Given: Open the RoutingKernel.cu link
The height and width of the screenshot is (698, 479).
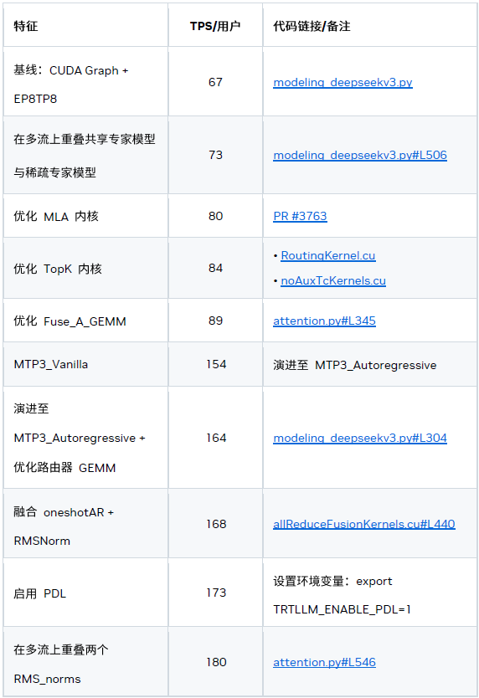Looking at the screenshot, I should 328,255.
